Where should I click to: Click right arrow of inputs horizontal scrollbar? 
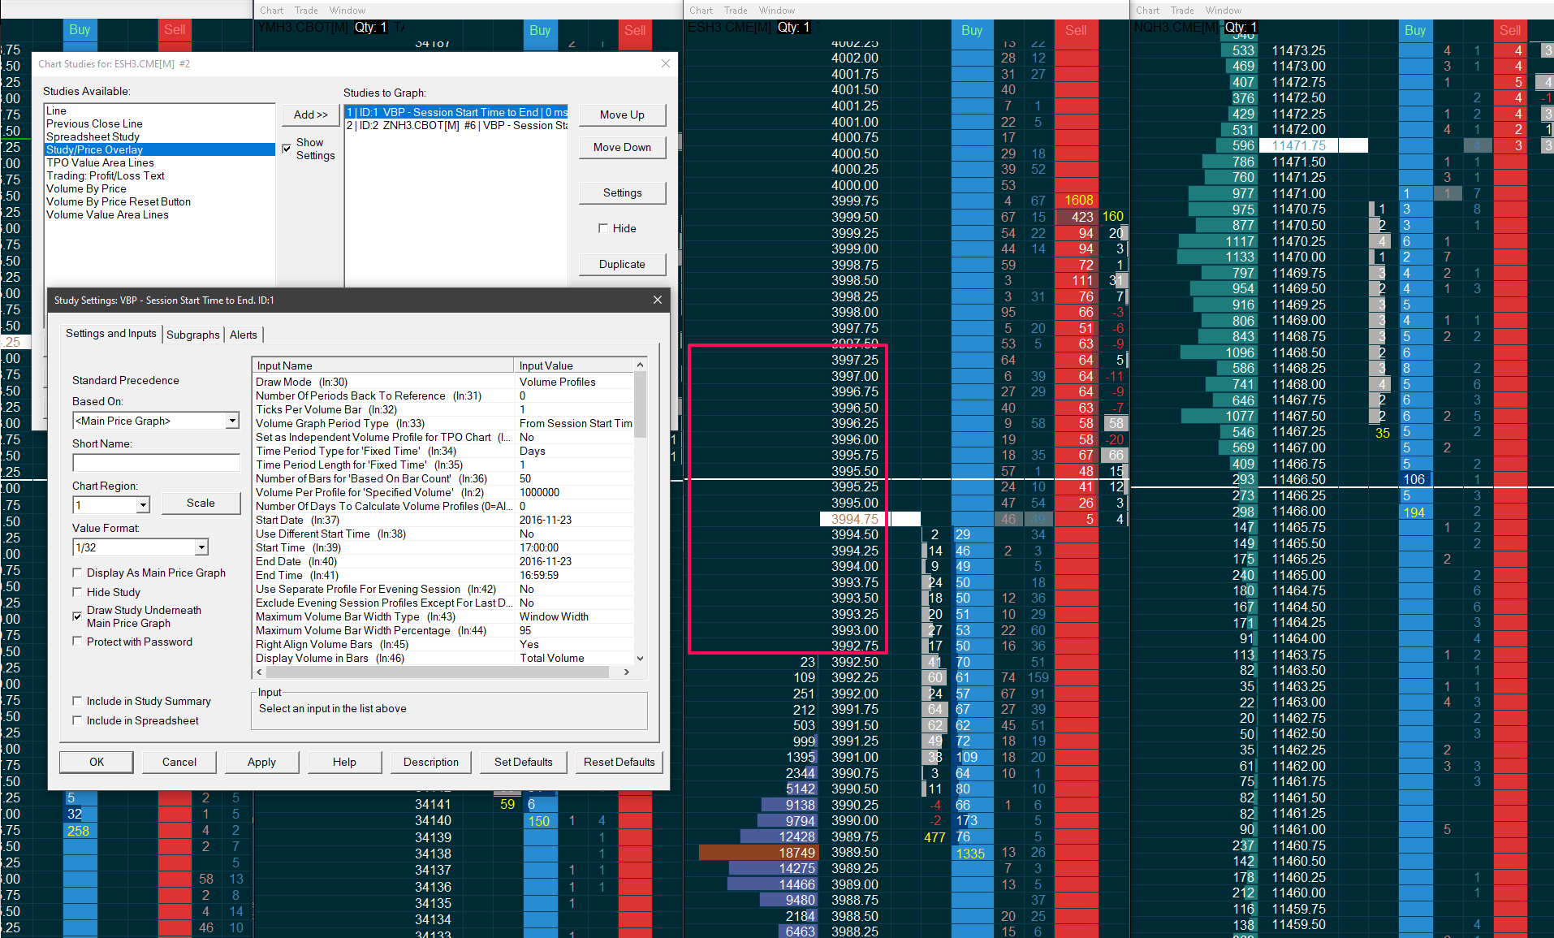[626, 672]
